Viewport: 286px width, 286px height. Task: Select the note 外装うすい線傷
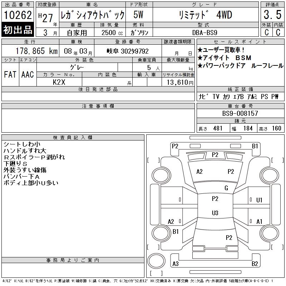25,170
